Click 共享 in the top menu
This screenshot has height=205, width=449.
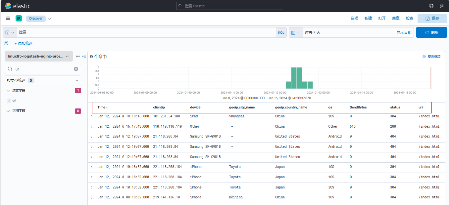click(396, 19)
